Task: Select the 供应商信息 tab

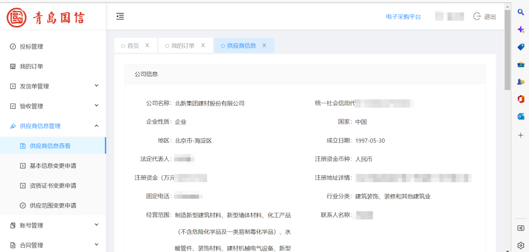Action: pos(241,46)
